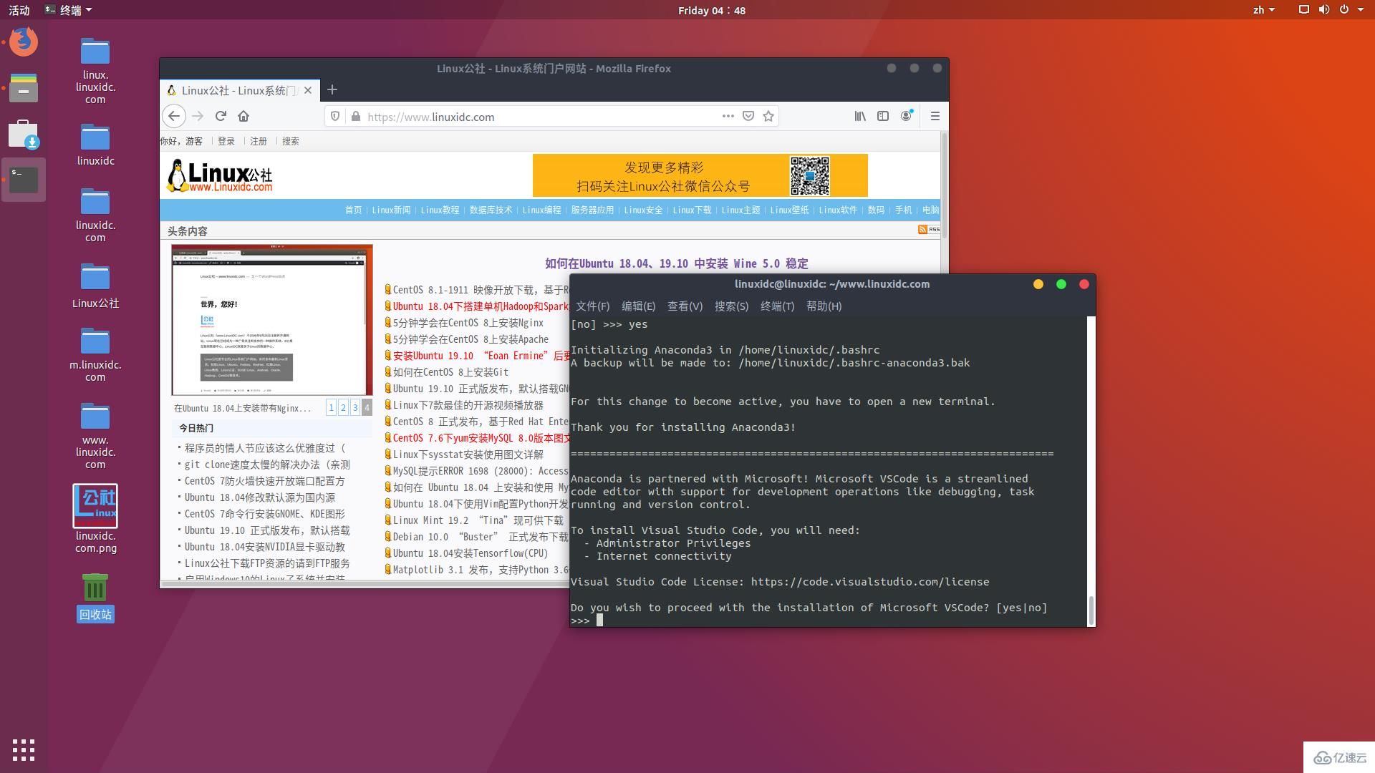Open screen indicator in top bar
Screen dimensions: 1375x773
1303,10
